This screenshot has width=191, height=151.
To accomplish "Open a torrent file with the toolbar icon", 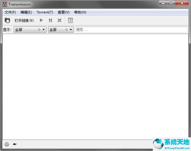I will coord(7,20).
